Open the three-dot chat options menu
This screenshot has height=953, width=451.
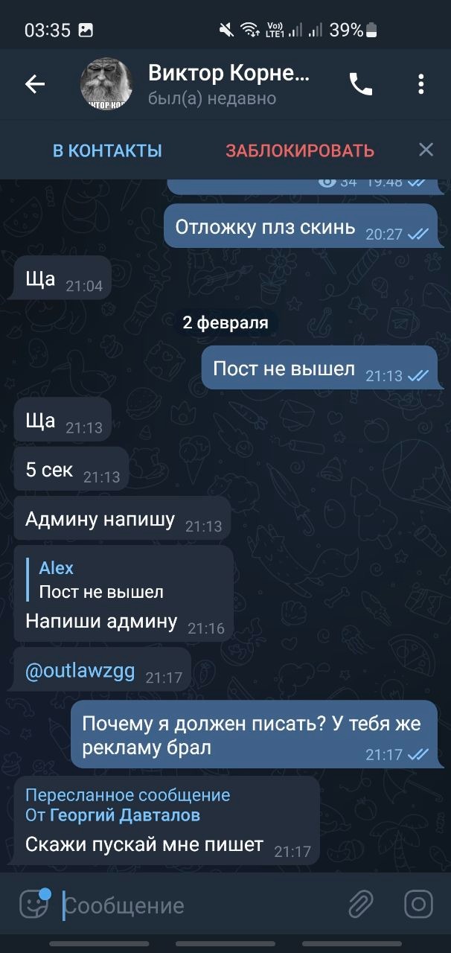[x=421, y=84]
